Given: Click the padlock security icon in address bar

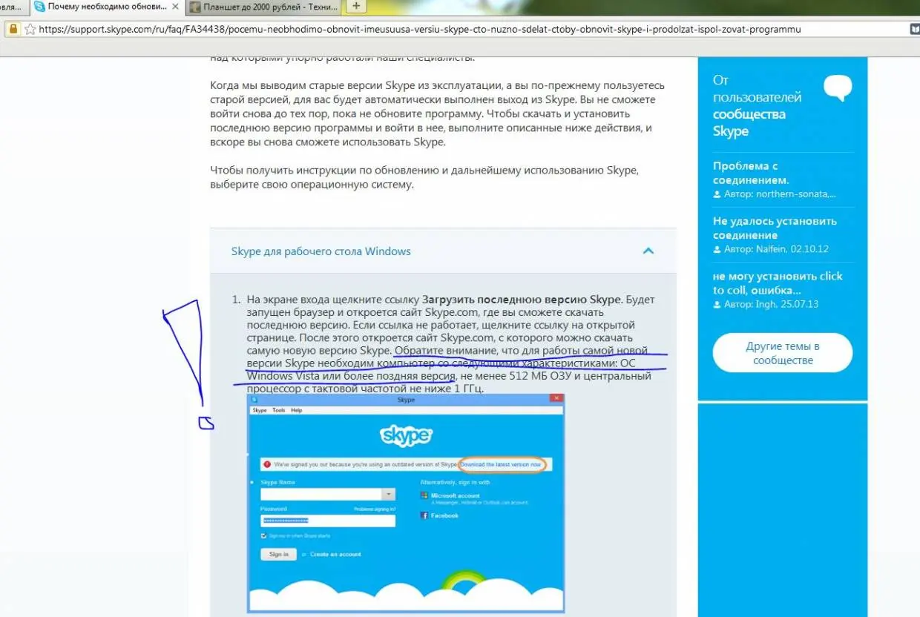Looking at the screenshot, I should click(x=13, y=29).
